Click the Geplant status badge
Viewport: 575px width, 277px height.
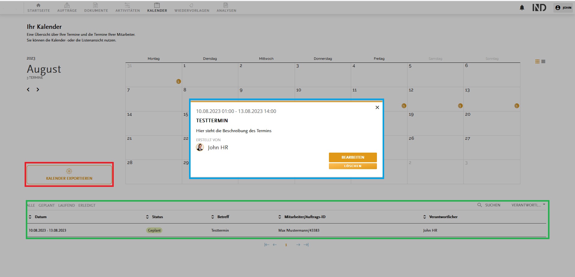(x=154, y=230)
